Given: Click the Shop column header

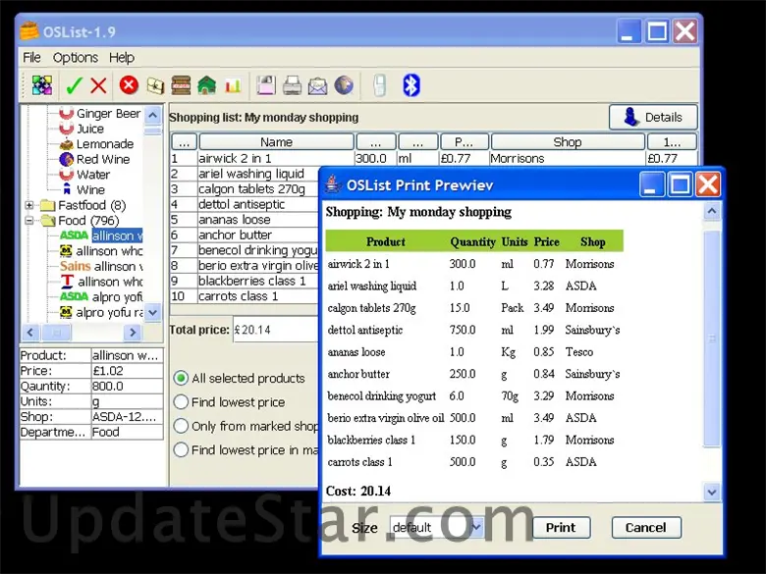Looking at the screenshot, I should (568, 142).
